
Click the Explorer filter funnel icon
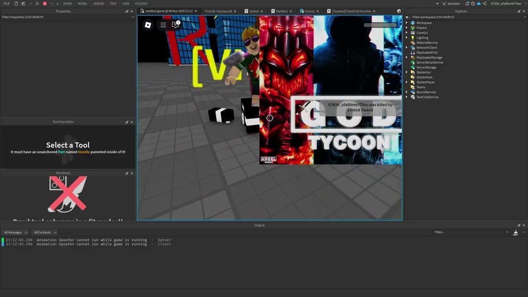click(408, 17)
